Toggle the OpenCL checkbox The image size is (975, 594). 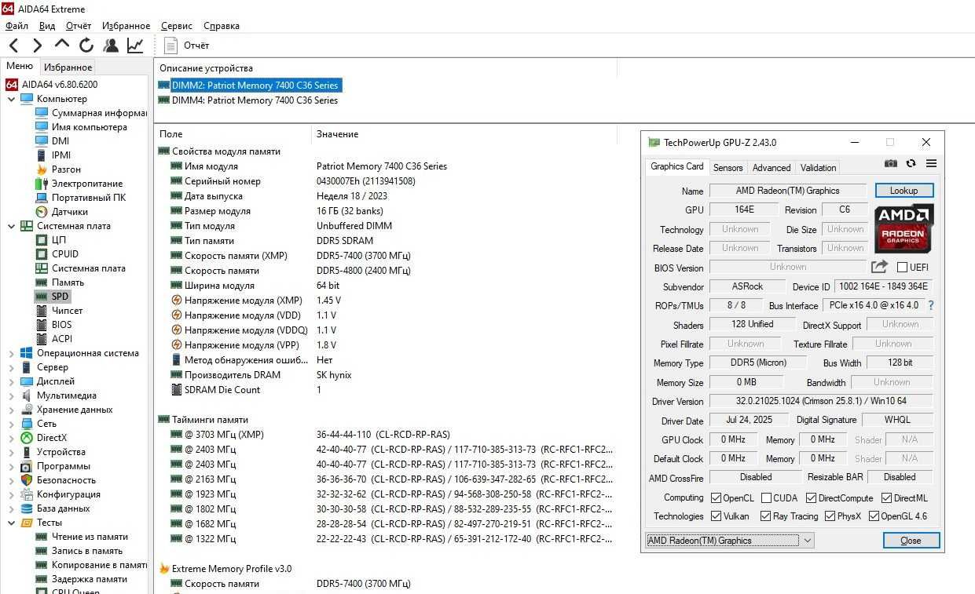click(716, 497)
